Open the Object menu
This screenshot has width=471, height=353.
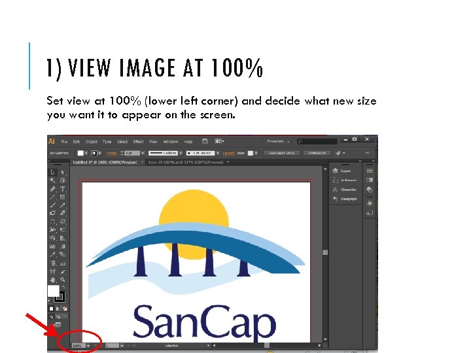92,141
